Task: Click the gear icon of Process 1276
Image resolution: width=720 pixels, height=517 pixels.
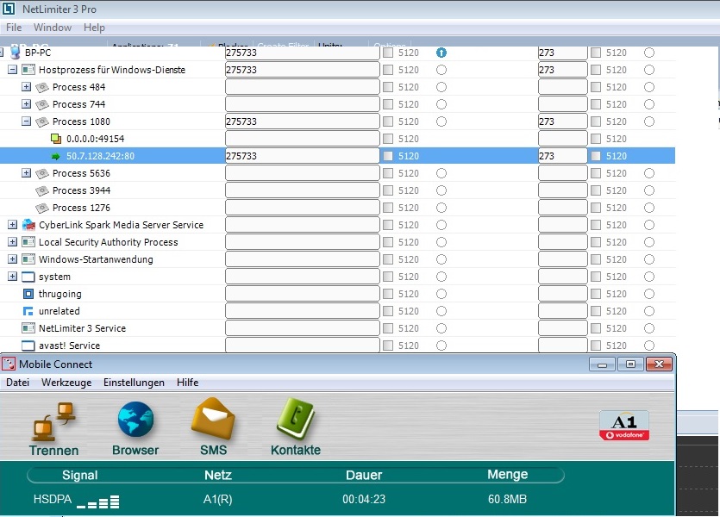Action: [x=42, y=208]
